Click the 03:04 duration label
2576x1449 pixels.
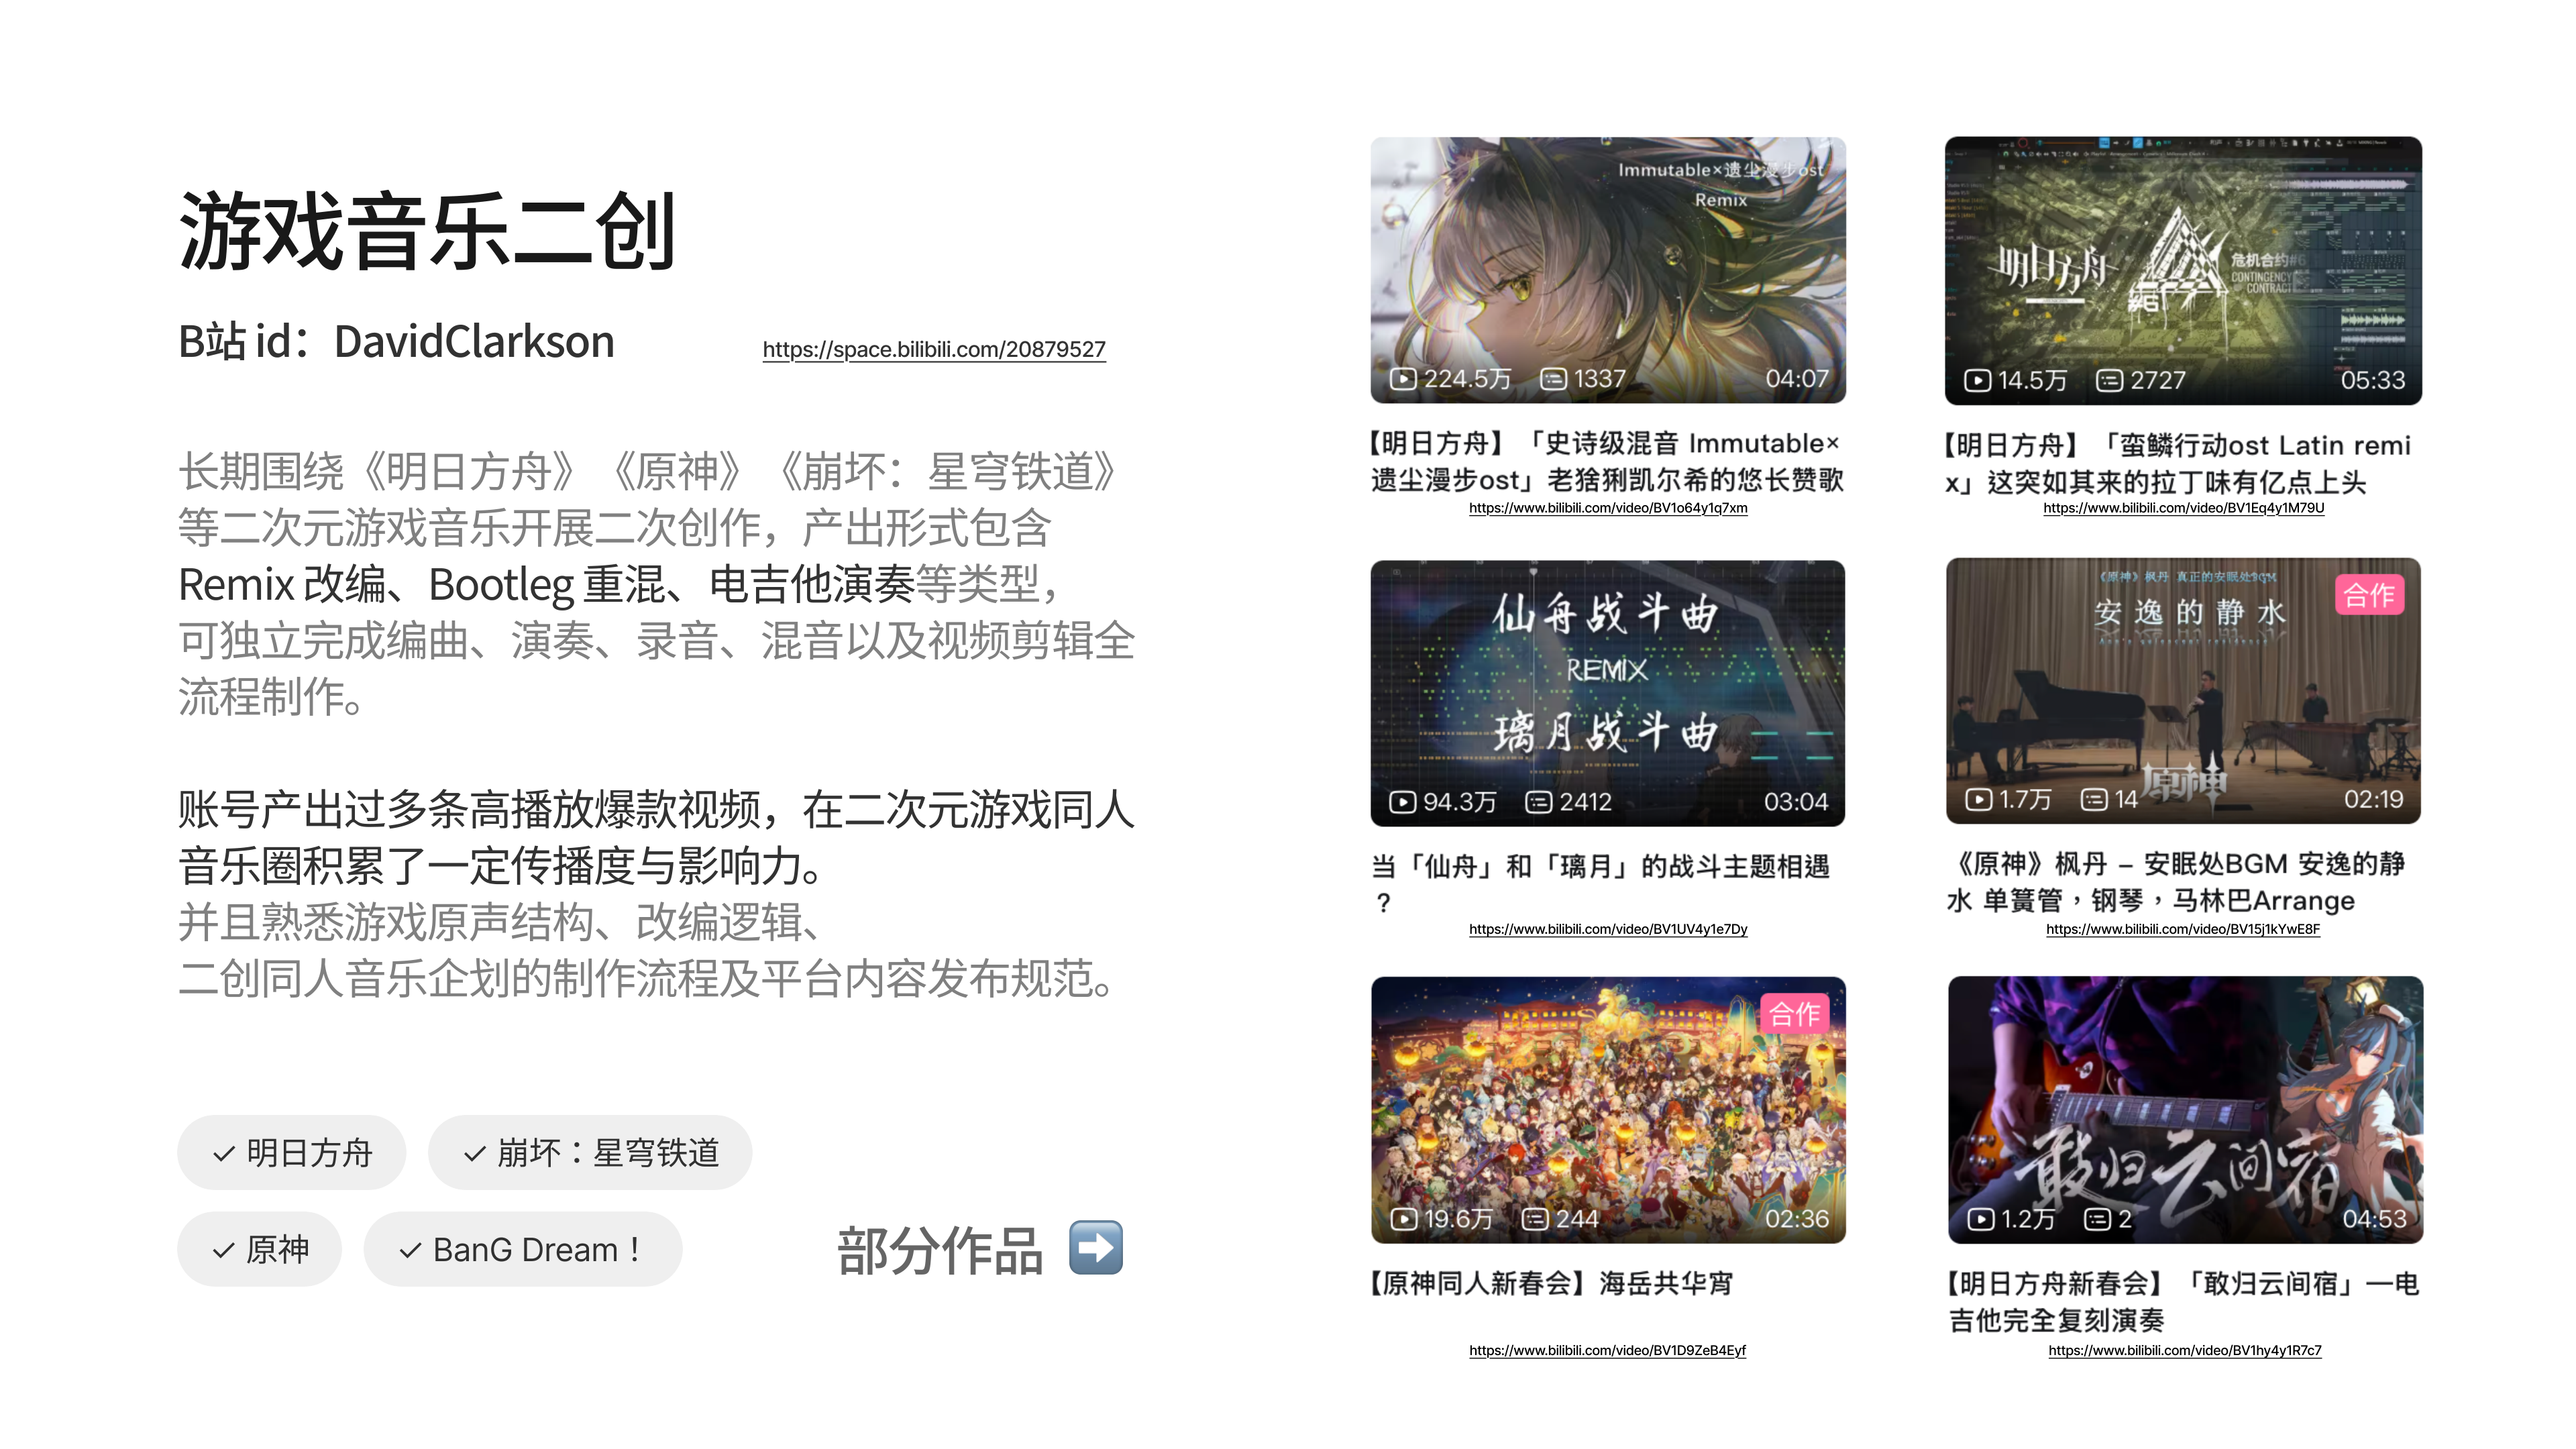tap(1796, 802)
